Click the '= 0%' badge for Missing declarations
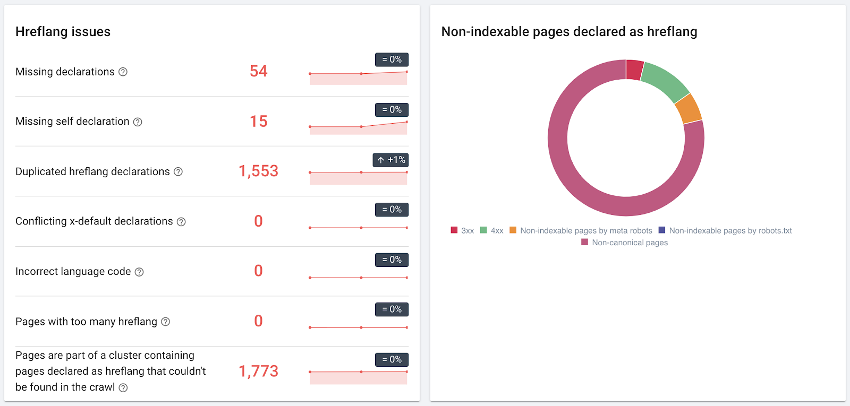This screenshot has width=850, height=406. point(392,59)
